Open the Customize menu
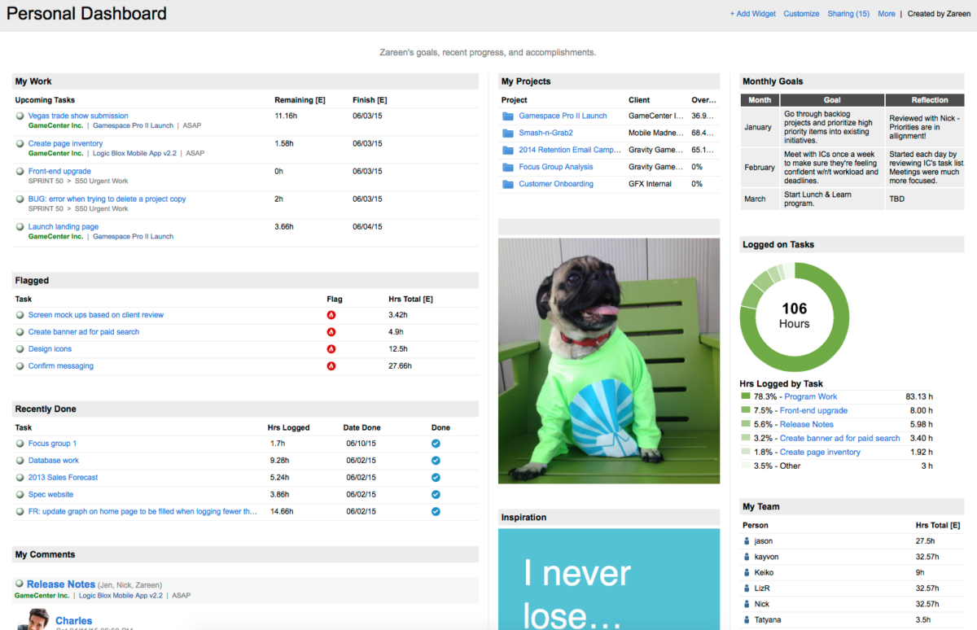 [801, 13]
